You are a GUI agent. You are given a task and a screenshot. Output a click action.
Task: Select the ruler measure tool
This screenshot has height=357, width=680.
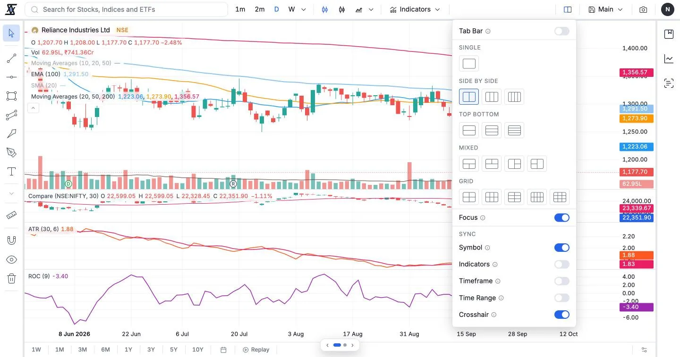pos(11,215)
